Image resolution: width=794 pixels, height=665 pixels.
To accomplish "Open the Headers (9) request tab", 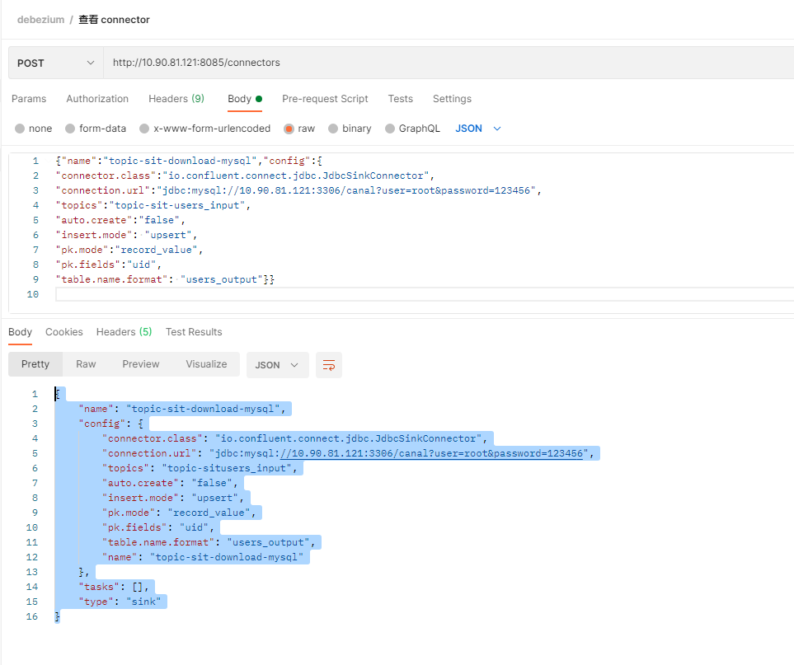I will [176, 98].
